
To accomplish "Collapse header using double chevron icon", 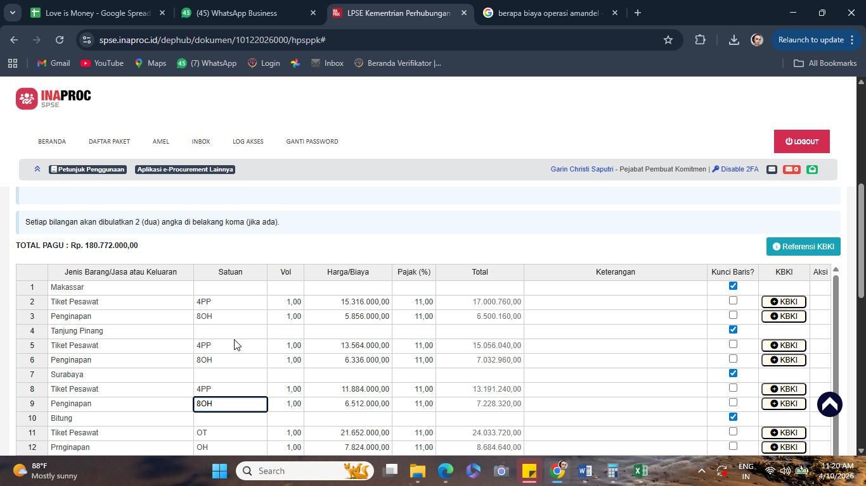I will coord(37,169).
